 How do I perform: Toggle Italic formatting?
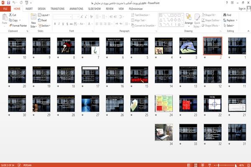(x=59, y=24)
